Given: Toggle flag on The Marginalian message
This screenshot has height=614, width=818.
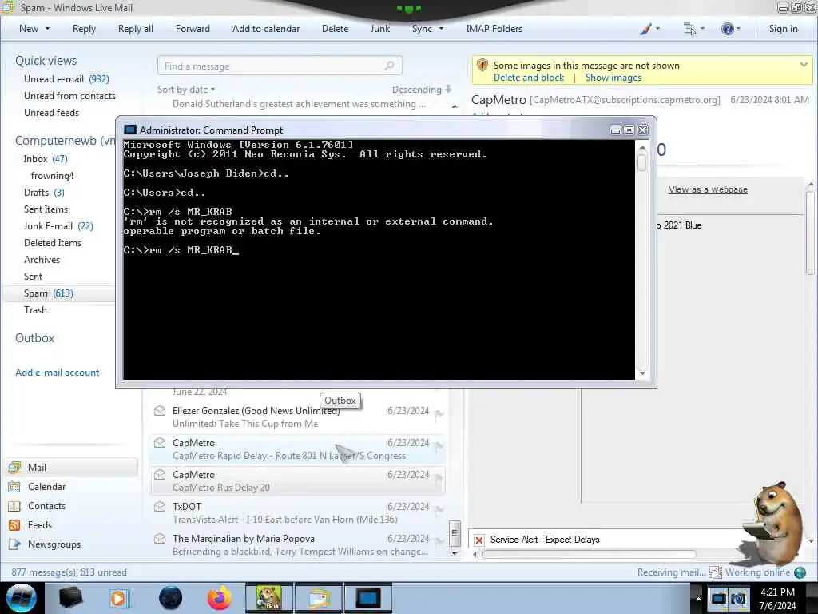Looking at the screenshot, I should [439, 542].
